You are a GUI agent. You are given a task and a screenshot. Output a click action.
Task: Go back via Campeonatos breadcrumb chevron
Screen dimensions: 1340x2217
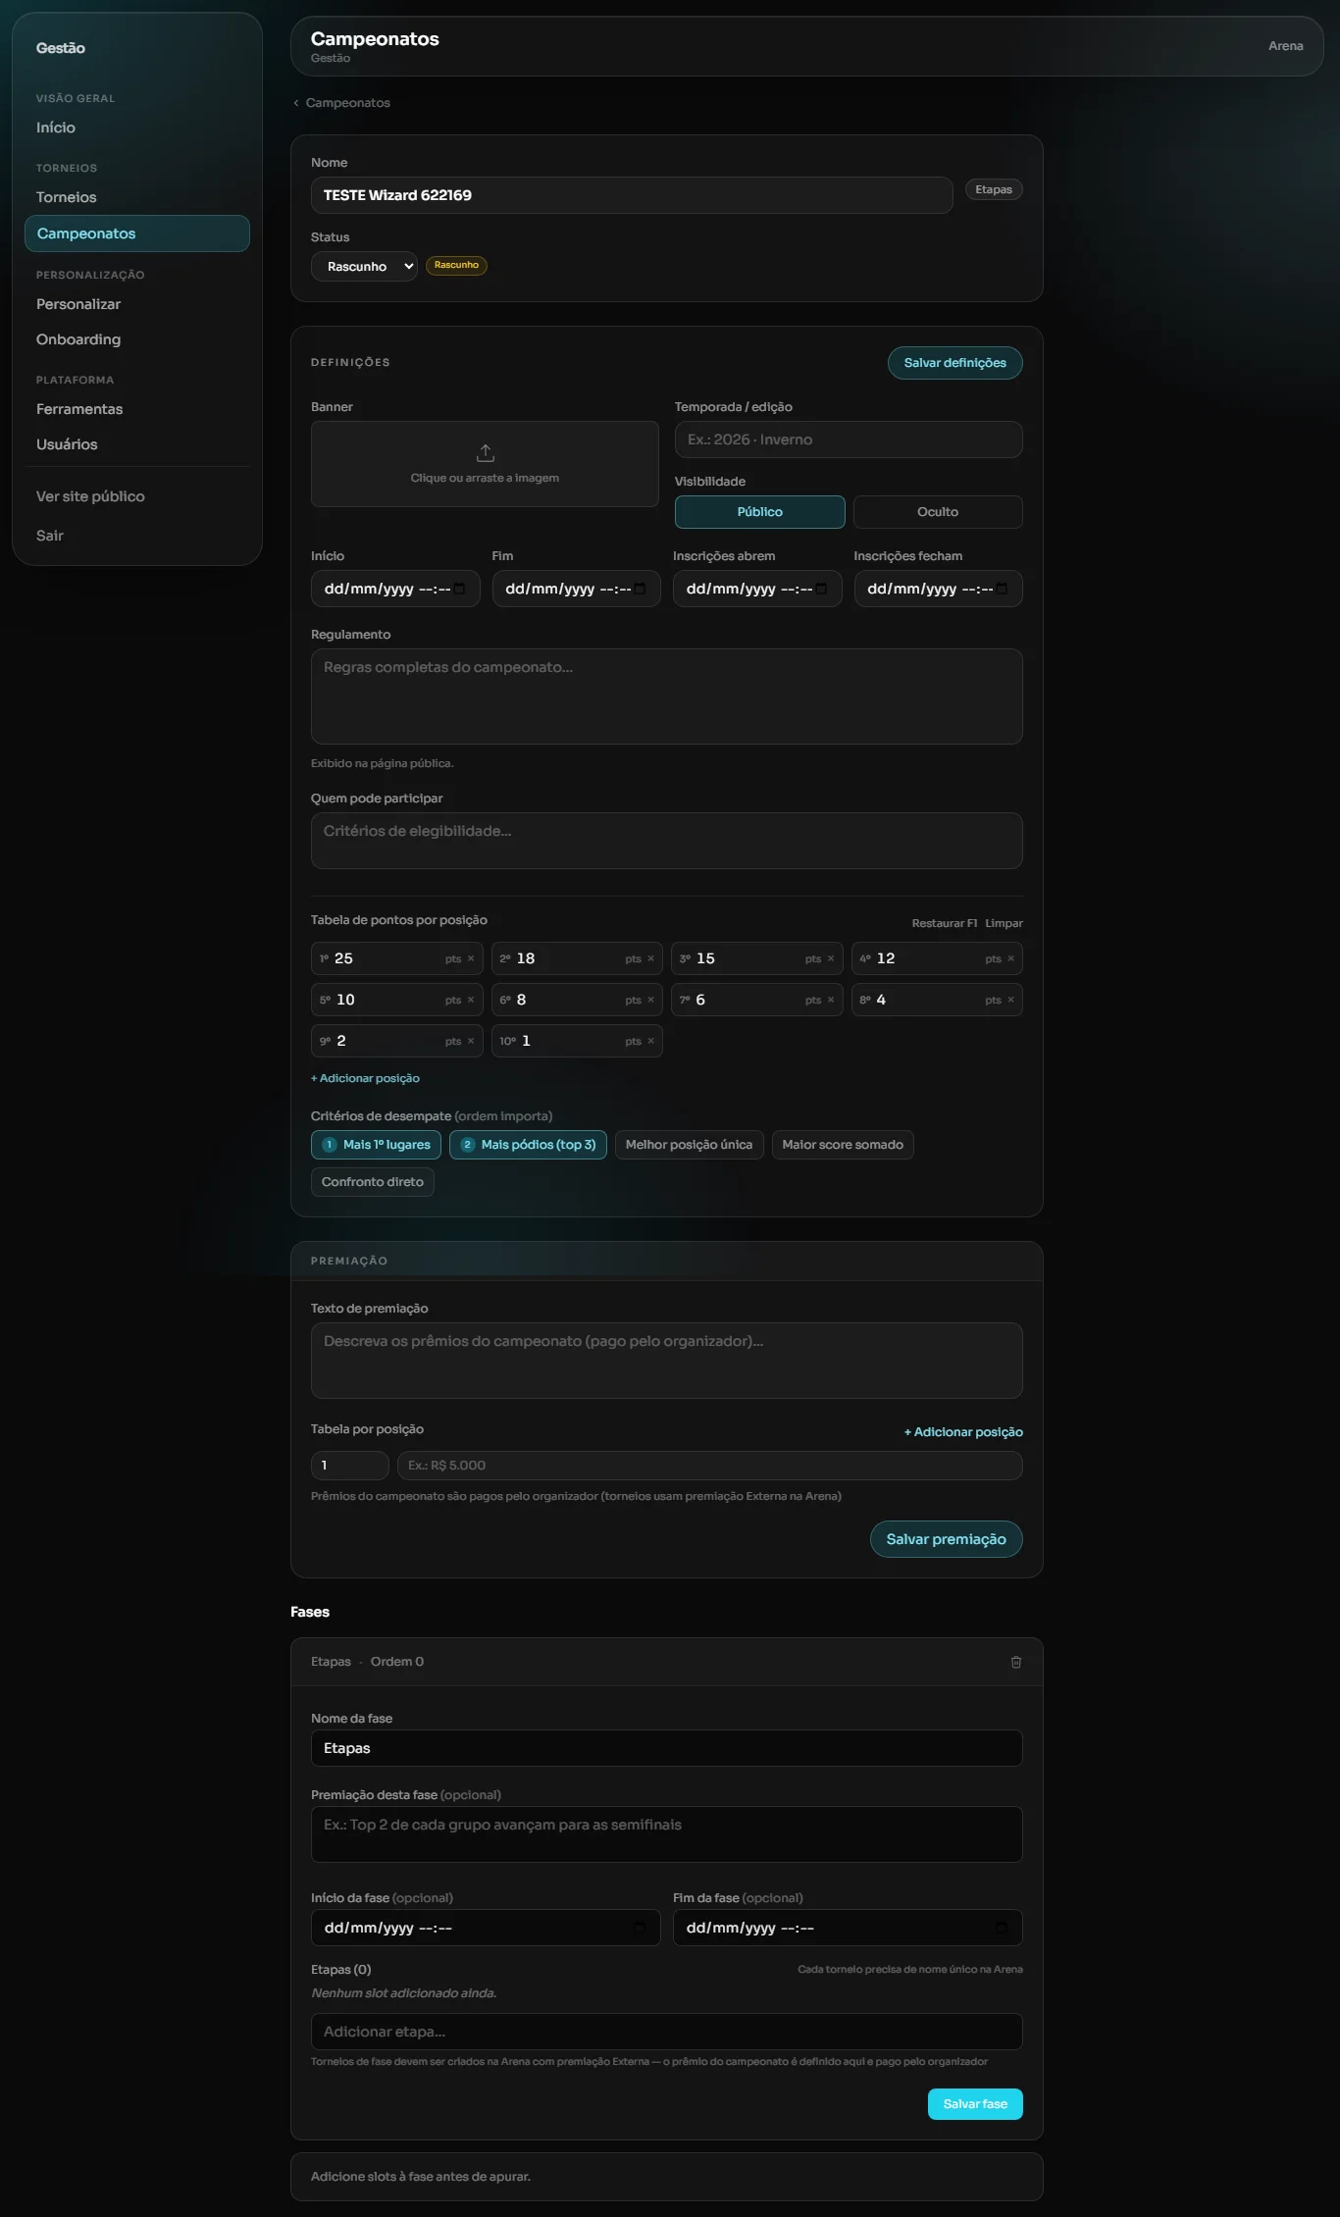296,103
